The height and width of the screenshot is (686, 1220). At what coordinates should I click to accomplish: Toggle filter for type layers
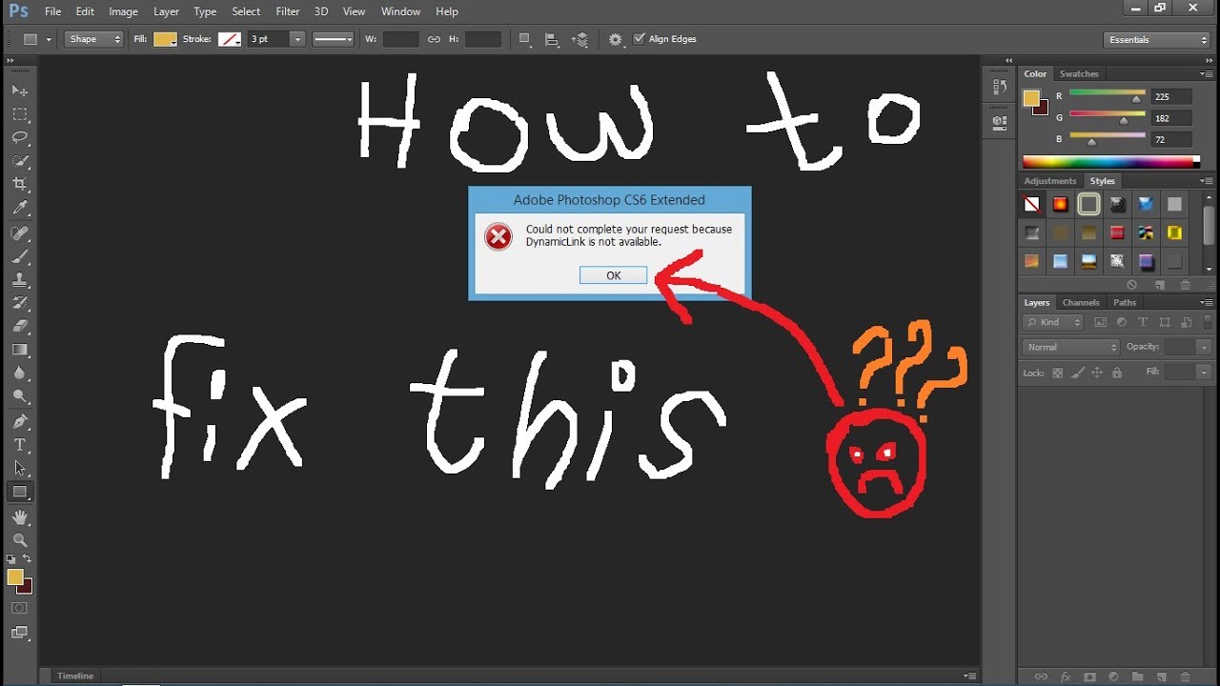1143,322
